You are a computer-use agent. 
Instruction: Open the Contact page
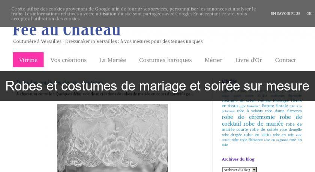pyautogui.click(x=285, y=60)
